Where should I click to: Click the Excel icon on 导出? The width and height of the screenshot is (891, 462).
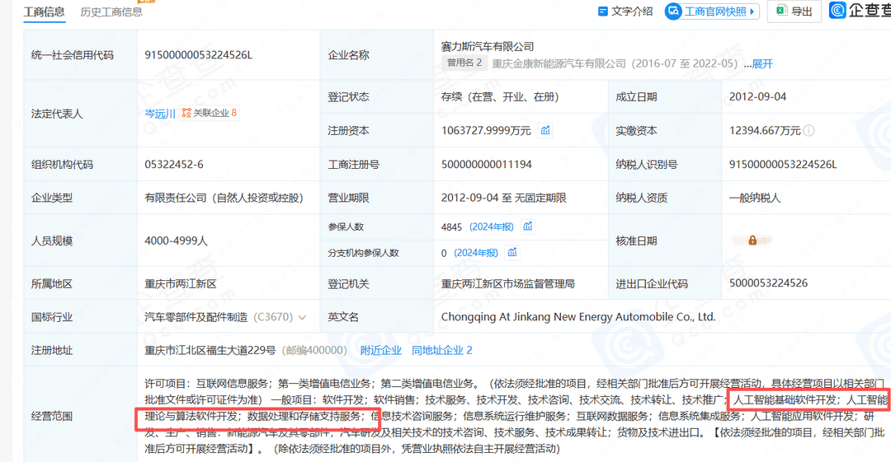point(782,11)
